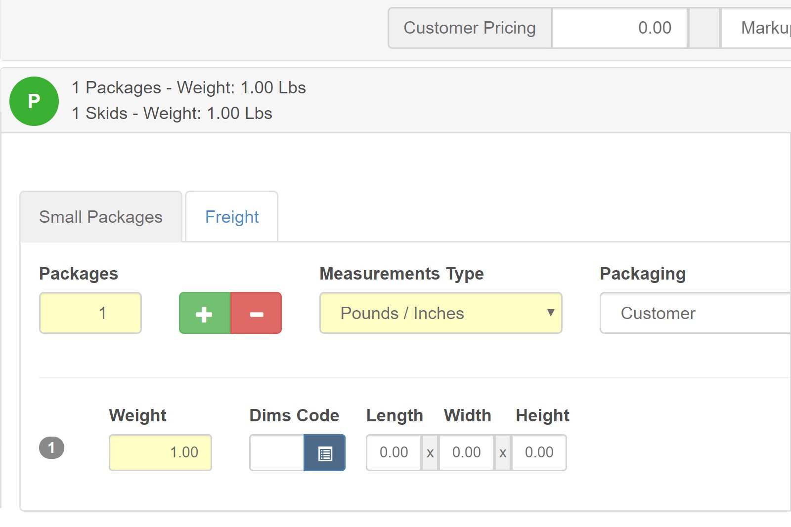Select the Weight input showing 1.00

point(160,453)
